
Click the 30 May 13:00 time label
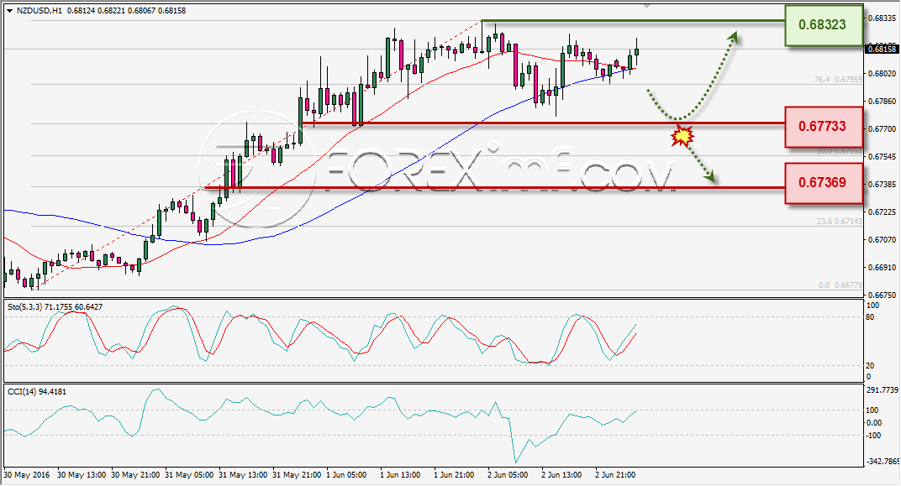82,475
